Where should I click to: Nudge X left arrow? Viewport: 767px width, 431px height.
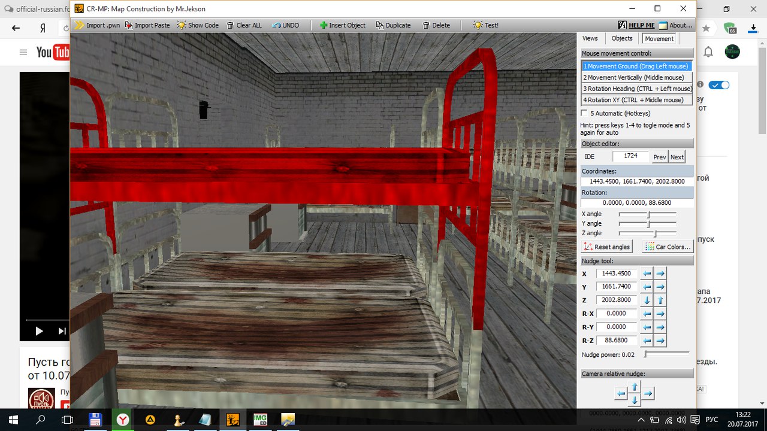(x=647, y=274)
